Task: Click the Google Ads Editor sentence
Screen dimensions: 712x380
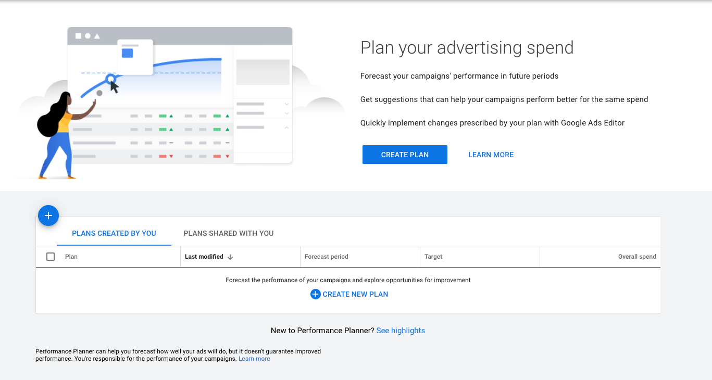Action: (x=492, y=123)
